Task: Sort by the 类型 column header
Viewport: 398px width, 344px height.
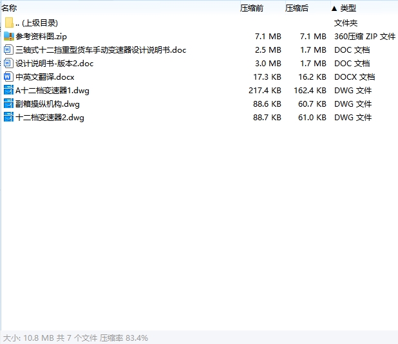Action: (x=348, y=8)
